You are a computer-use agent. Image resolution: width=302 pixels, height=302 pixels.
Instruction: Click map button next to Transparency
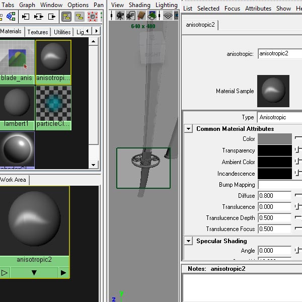(298, 150)
